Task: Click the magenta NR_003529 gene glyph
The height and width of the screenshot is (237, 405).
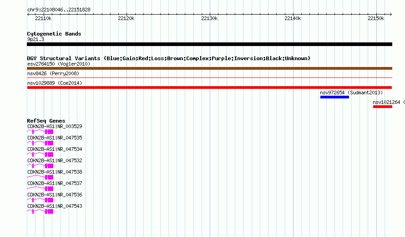Action: [40, 132]
